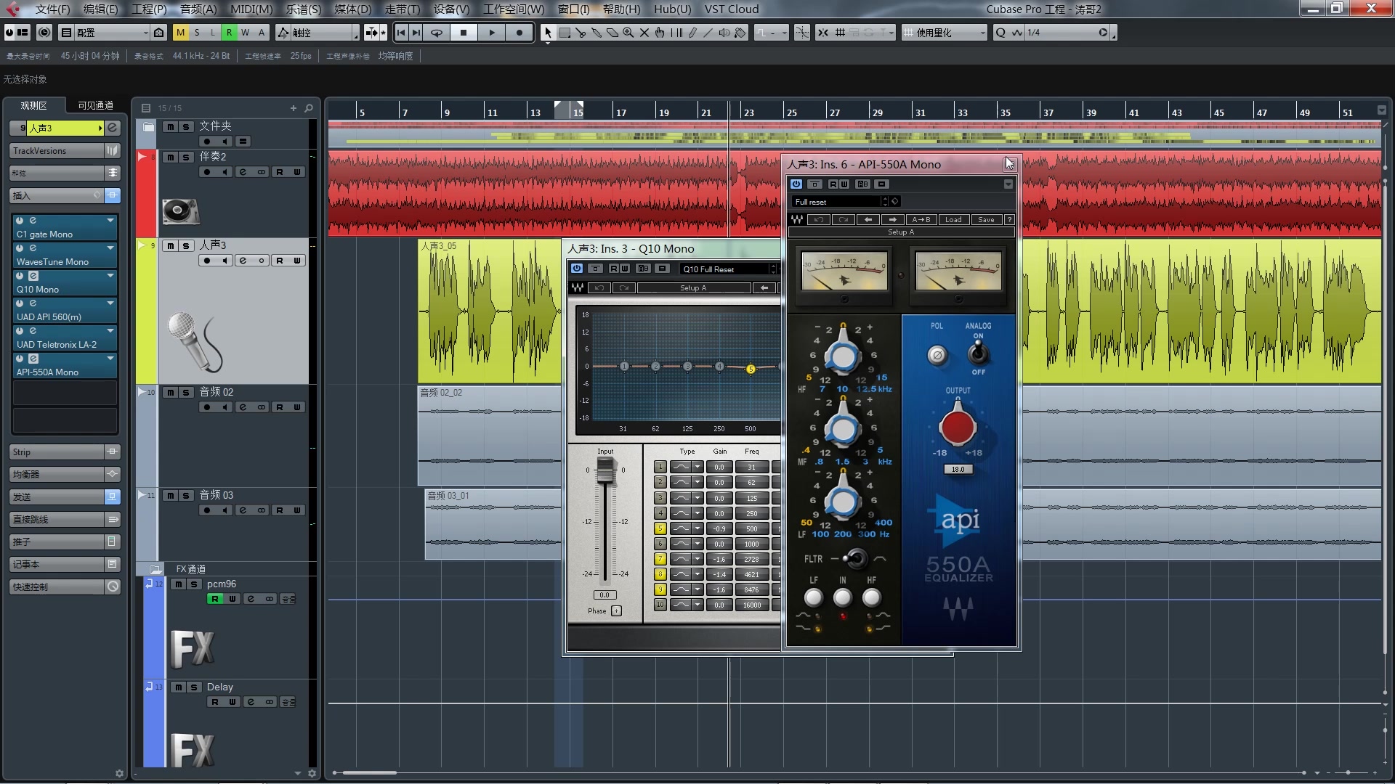Select the Range selection tool
1395x784 pixels.
[565, 33]
